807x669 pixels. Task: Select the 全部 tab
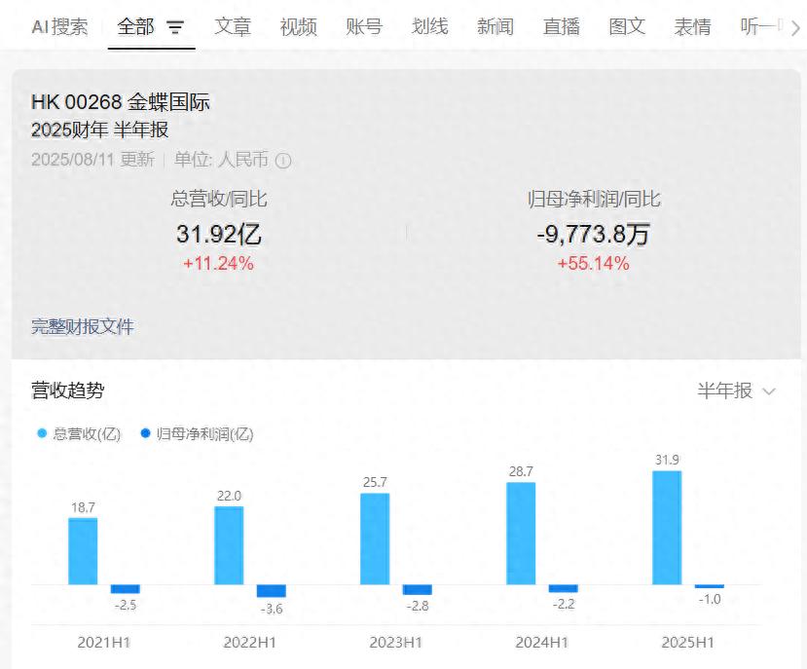click(x=136, y=27)
